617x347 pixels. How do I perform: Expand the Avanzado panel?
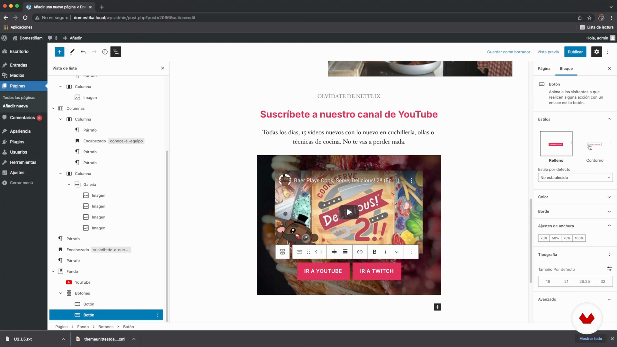pos(575,299)
